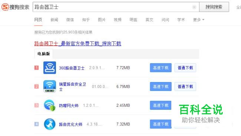
Task: Open the 瑞星路由安全卫士 app icon
Action: point(49,86)
